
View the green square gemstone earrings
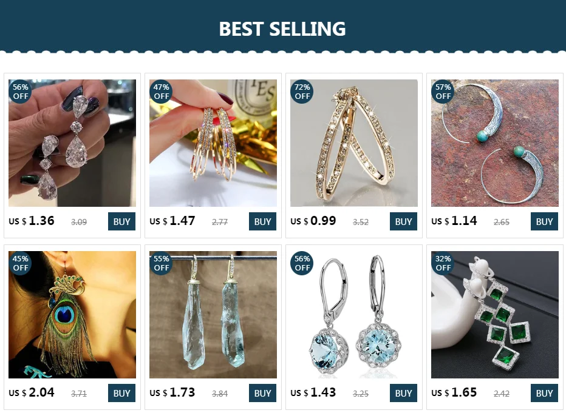pyautogui.click(x=494, y=315)
